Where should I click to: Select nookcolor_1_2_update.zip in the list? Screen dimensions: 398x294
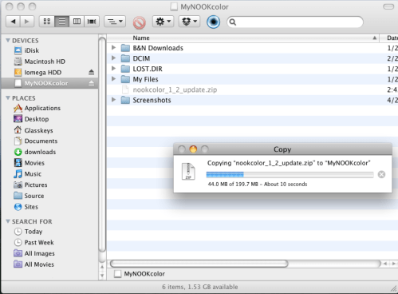[x=252, y=89]
